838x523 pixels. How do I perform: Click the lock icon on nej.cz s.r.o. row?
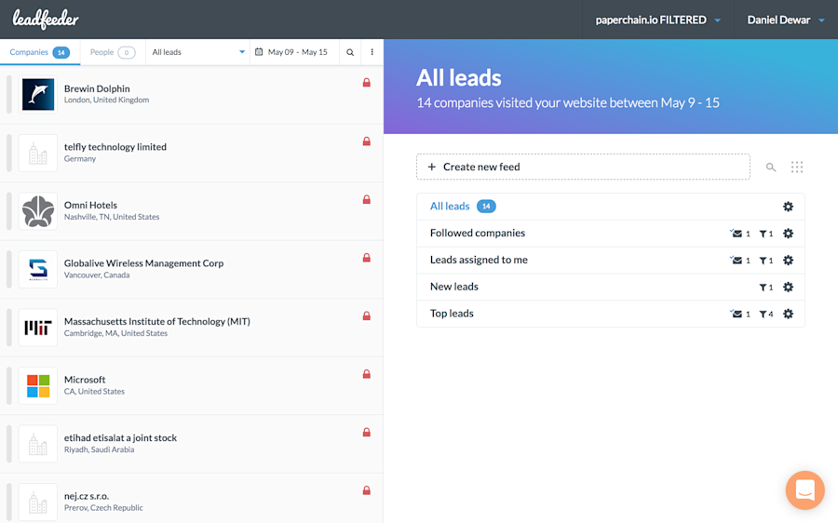(x=367, y=490)
